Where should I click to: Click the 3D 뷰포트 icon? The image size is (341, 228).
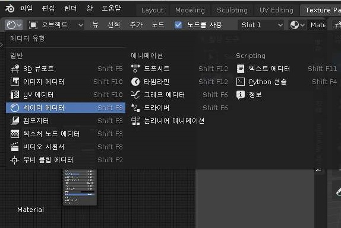15,69
